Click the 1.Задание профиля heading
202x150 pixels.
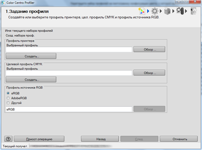27,11
